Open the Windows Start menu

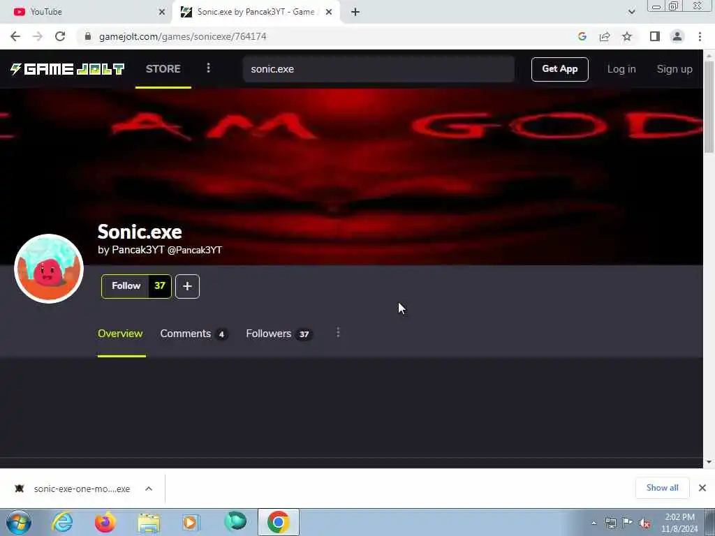19,522
